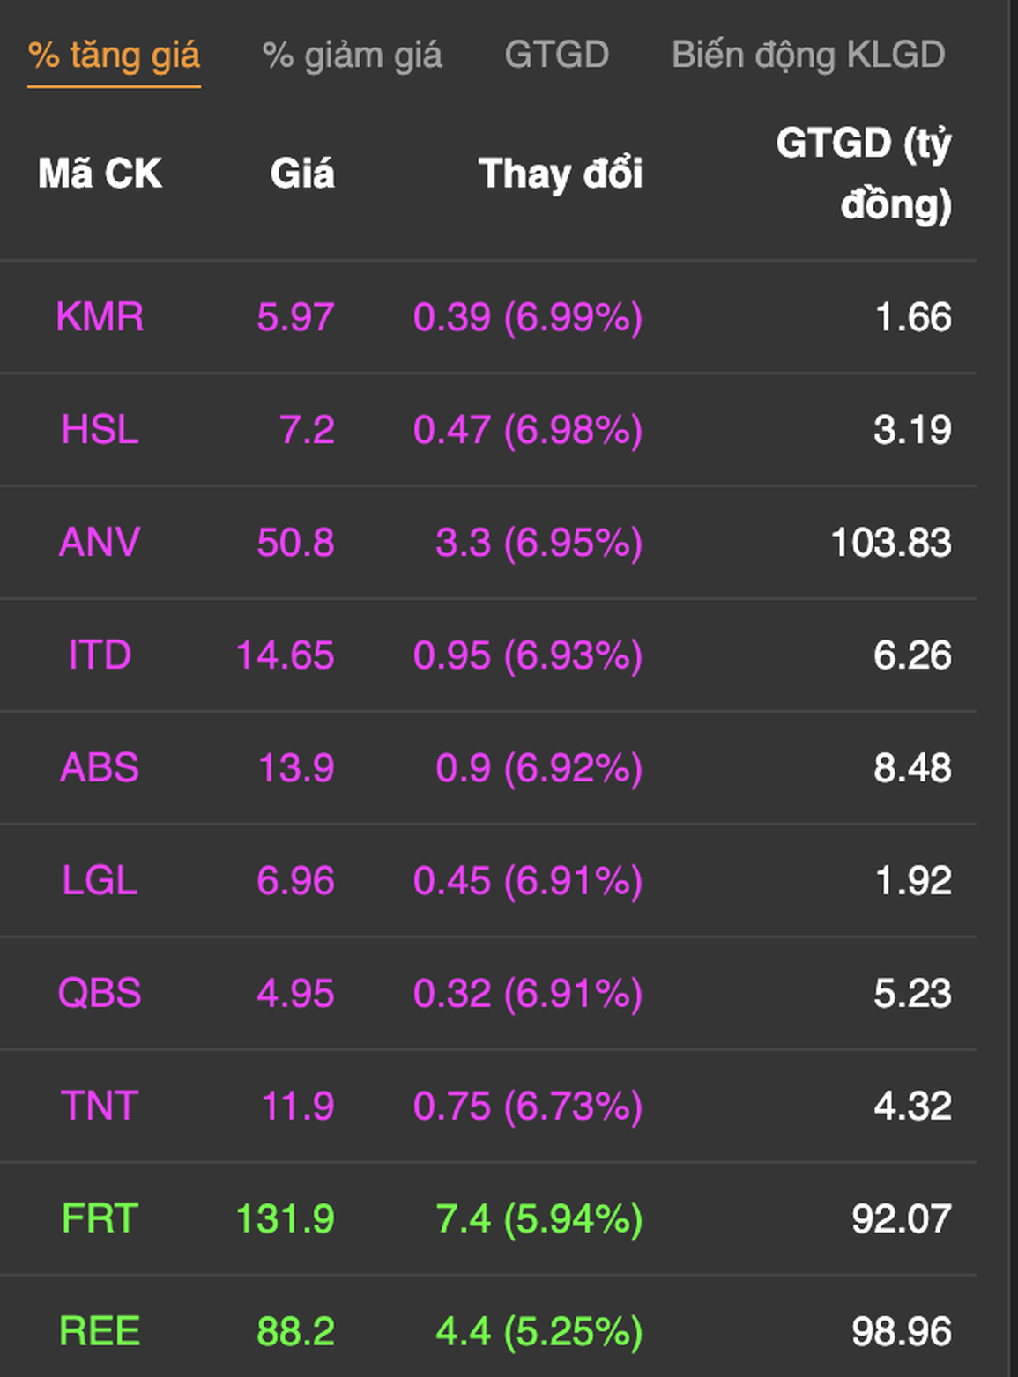Image resolution: width=1018 pixels, height=1377 pixels.
Task: Open the QBS stock entry
Action: 100,994
